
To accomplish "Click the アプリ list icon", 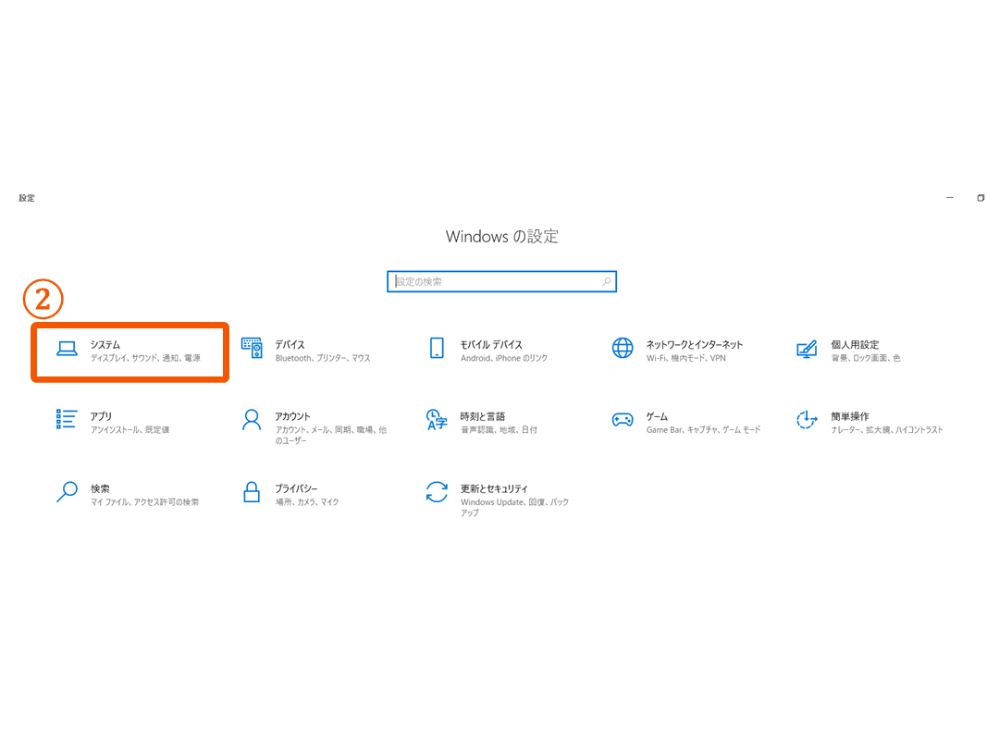I will tap(67, 420).
